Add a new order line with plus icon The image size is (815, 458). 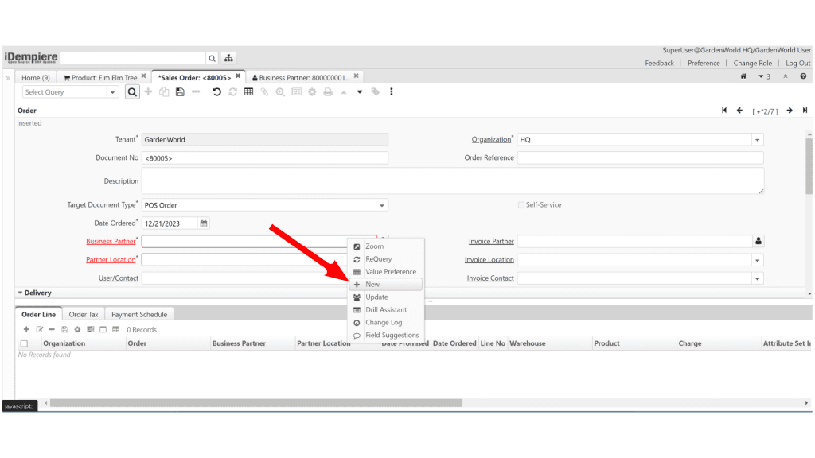click(26, 329)
